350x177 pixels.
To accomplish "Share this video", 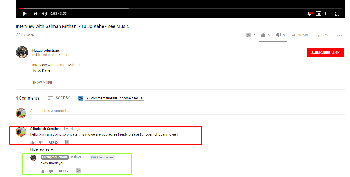I will click(x=300, y=35).
